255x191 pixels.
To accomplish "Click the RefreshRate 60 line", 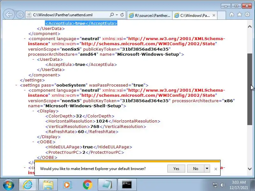I will 82,132.
